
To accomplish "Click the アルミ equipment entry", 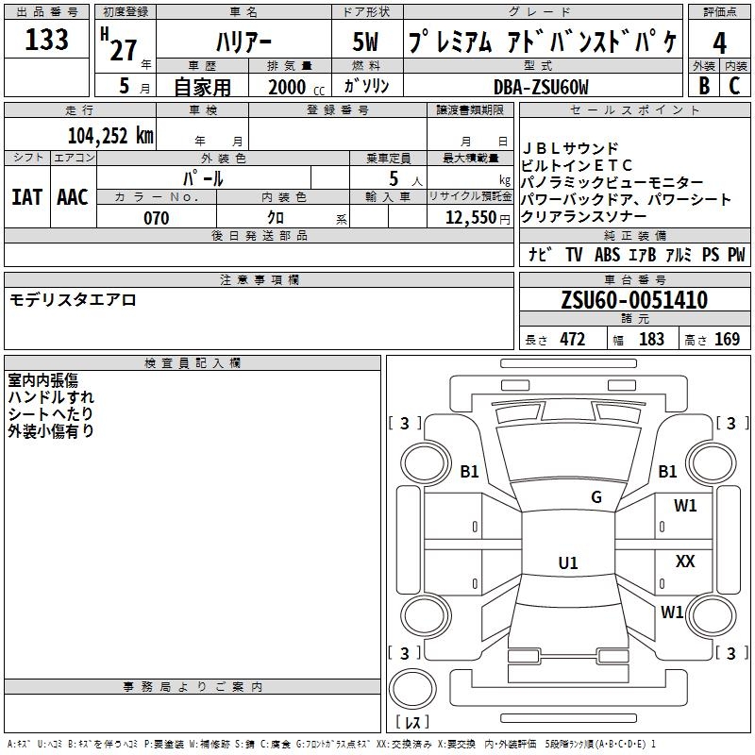I will [x=679, y=255].
